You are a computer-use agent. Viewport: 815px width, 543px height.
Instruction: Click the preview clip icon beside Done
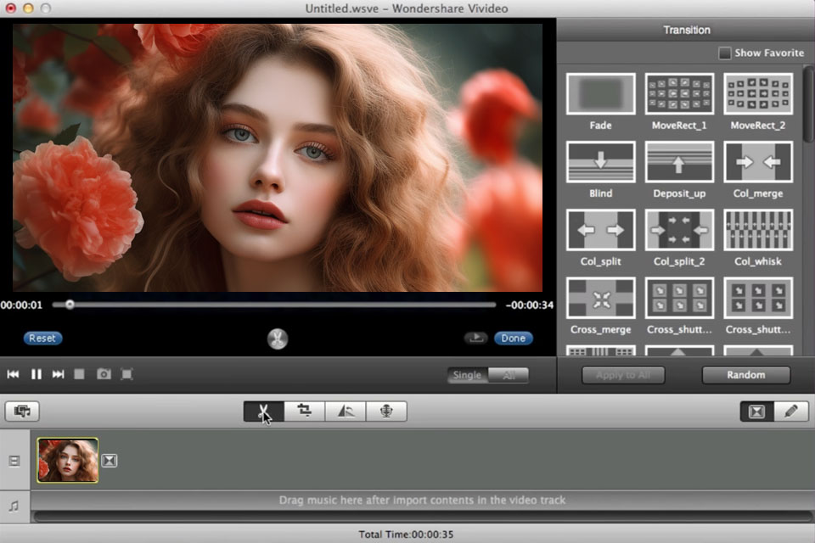(x=475, y=339)
